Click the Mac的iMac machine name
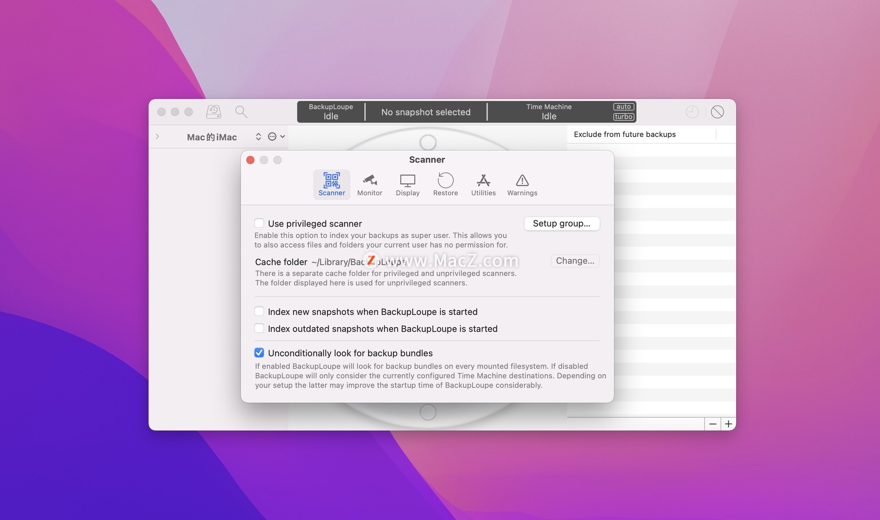The image size is (880, 520). click(x=212, y=137)
